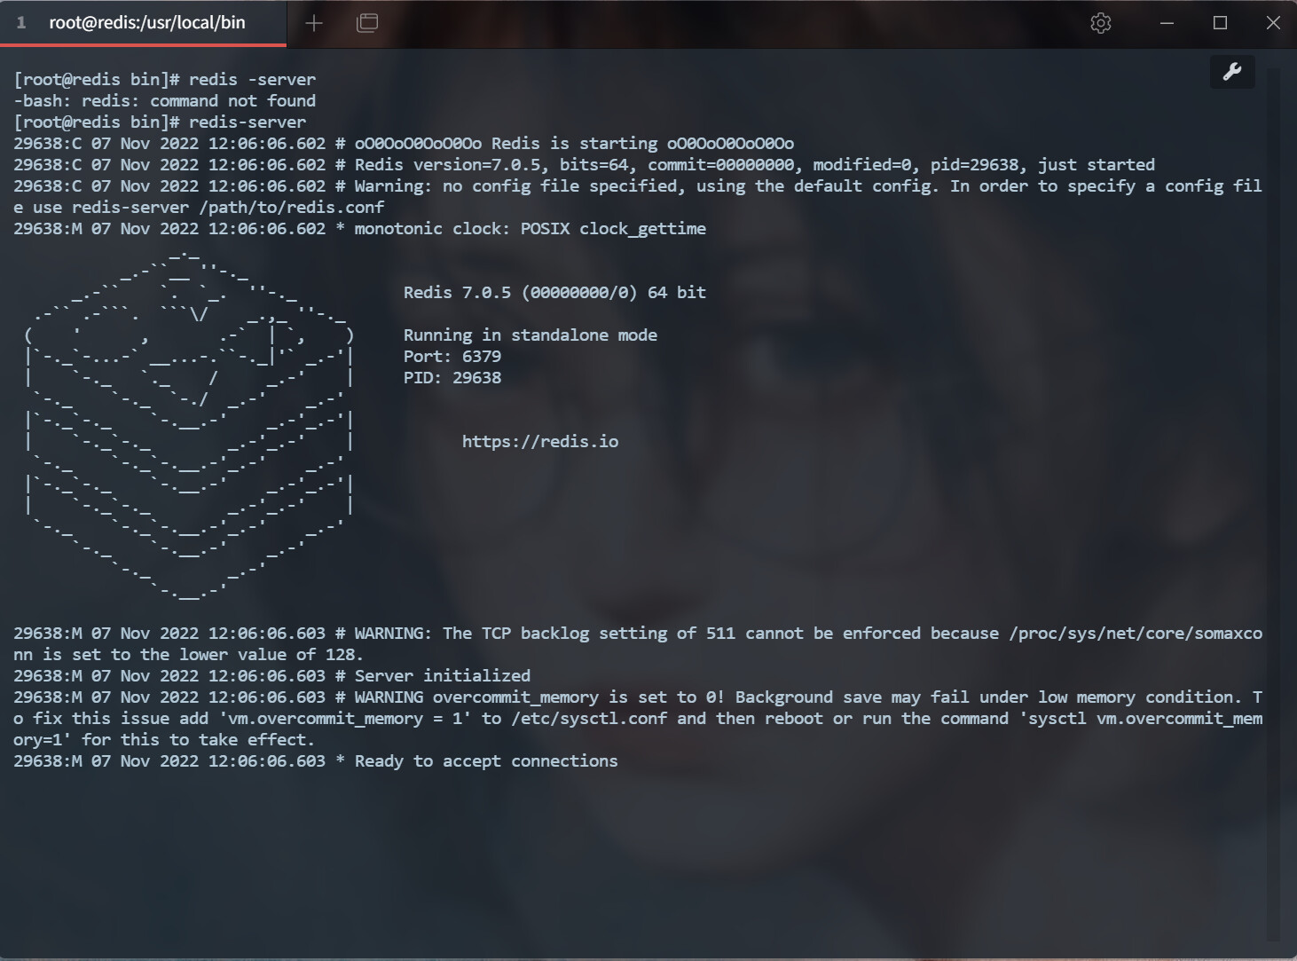Close the terminal window
Viewport: 1297px width, 961px height.
[1273, 23]
